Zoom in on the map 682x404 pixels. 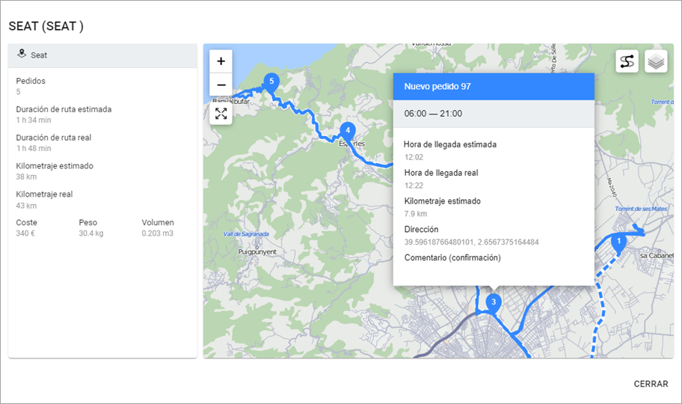[x=221, y=61]
